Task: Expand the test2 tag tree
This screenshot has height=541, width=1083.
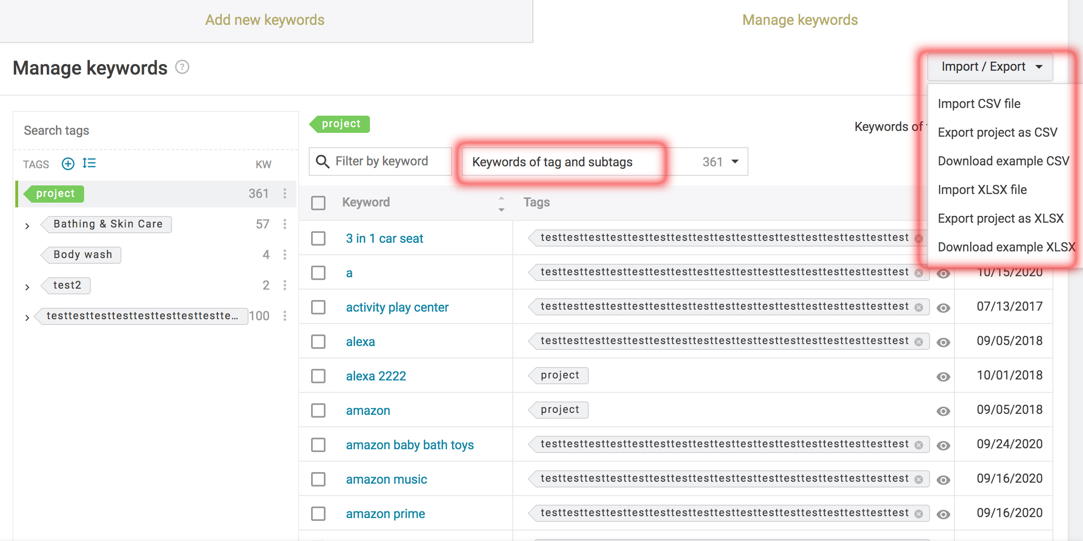Action: 27,287
